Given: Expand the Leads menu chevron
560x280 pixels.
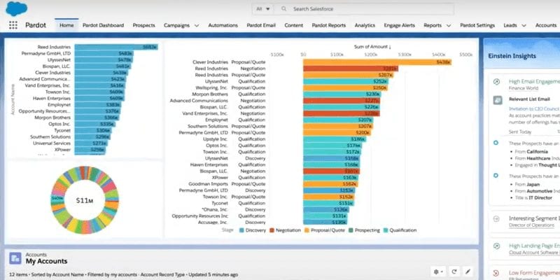Looking at the screenshot, I should click(x=524, y=25).
